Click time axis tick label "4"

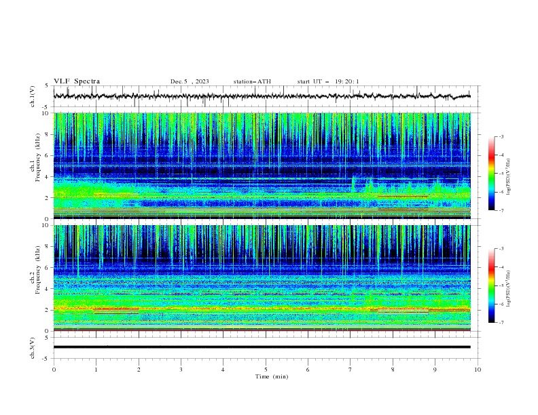[x=223, y=370]
